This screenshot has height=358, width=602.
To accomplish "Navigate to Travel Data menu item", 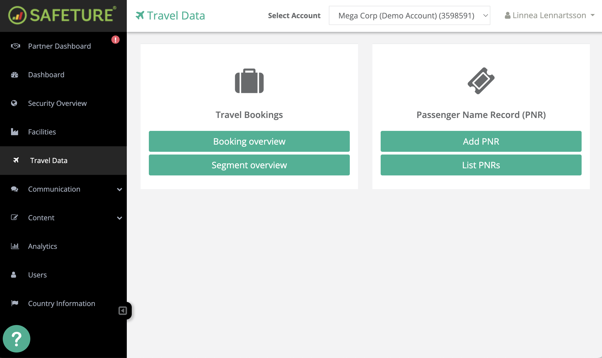I will 49,160.
